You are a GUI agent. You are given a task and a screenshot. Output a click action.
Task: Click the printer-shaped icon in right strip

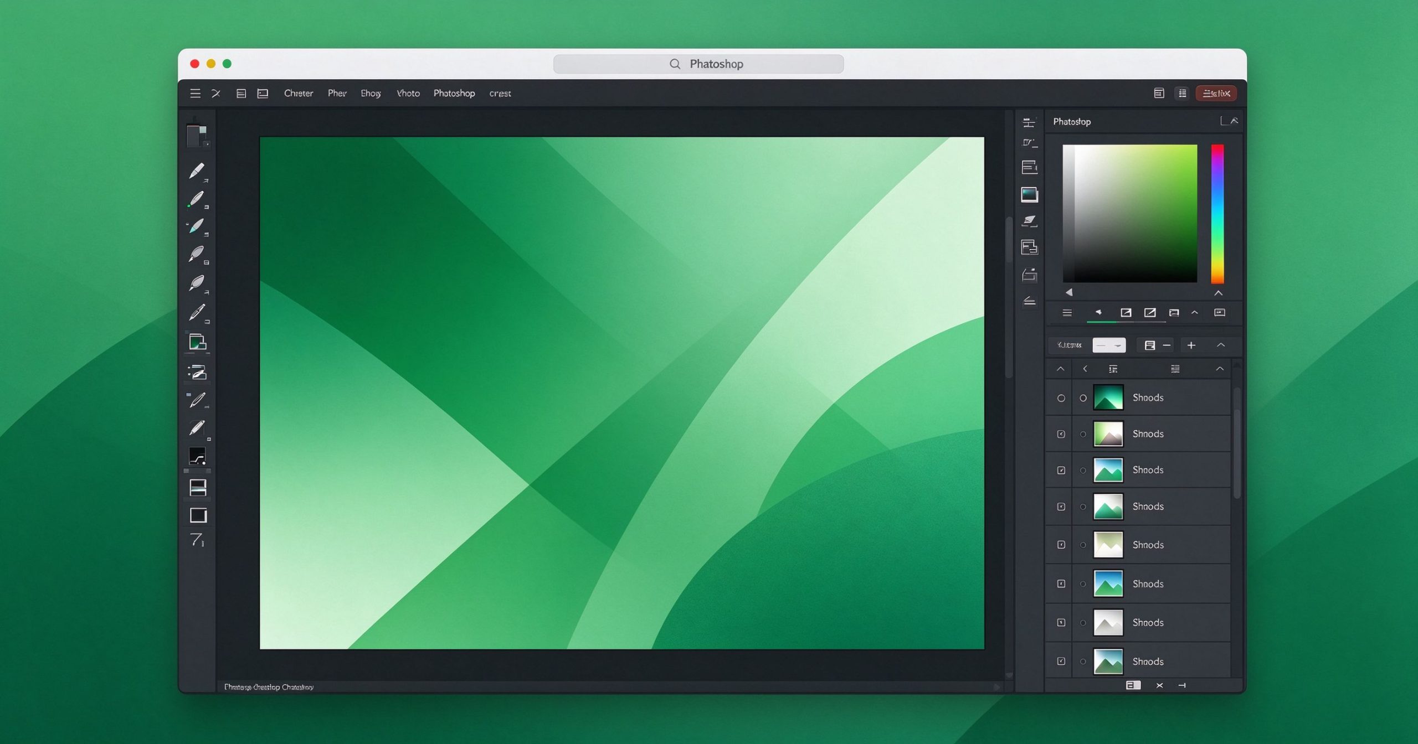1029,275
